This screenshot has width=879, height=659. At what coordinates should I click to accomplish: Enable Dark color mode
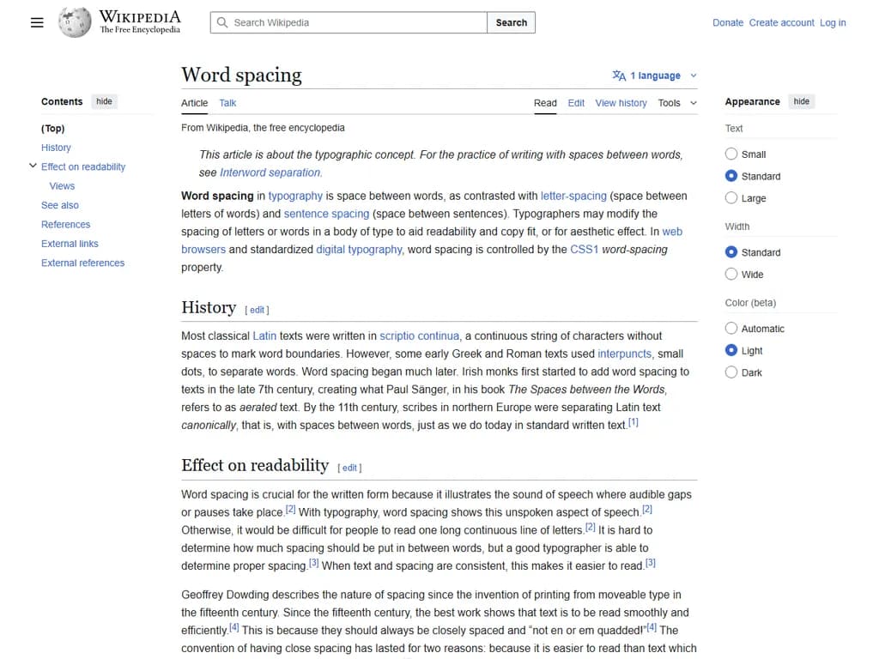coord(731,372)
